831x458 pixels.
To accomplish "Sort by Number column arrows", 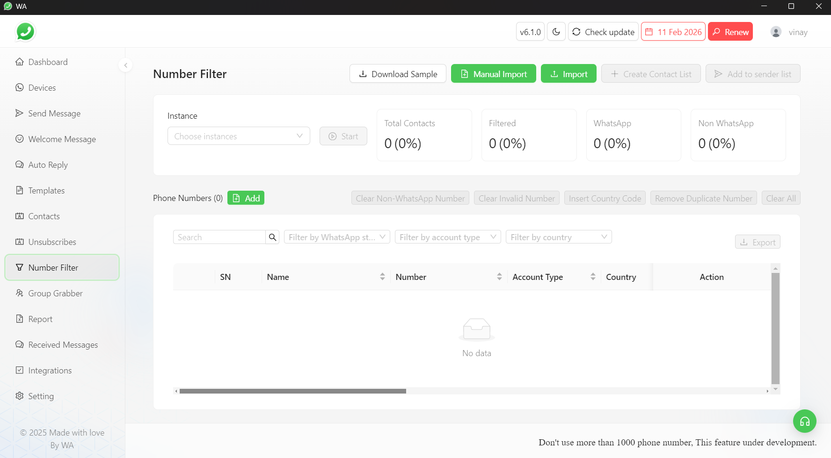I will coord(499,277).
